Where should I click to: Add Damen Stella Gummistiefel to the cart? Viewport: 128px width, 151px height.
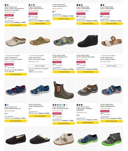click(x=64, y=123)
